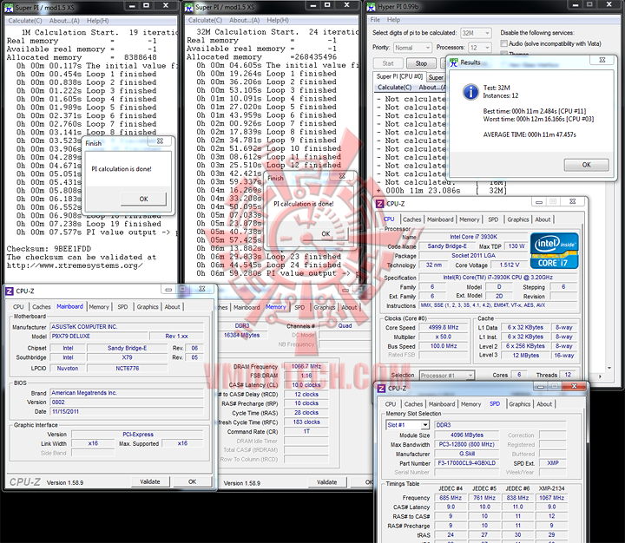Click the Stop button in Hyper PI
The width and height of the screenshot is (625, 543).
[x=421, y=63]
